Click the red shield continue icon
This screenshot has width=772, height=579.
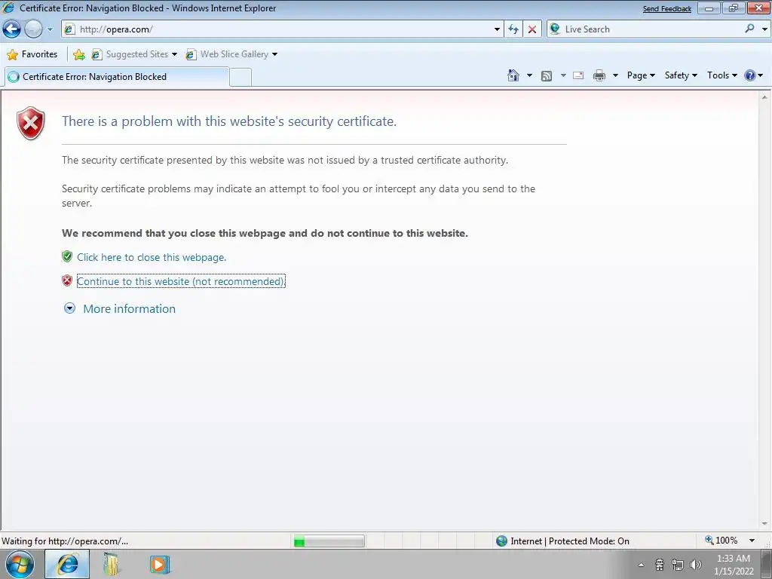coord(67,280)
